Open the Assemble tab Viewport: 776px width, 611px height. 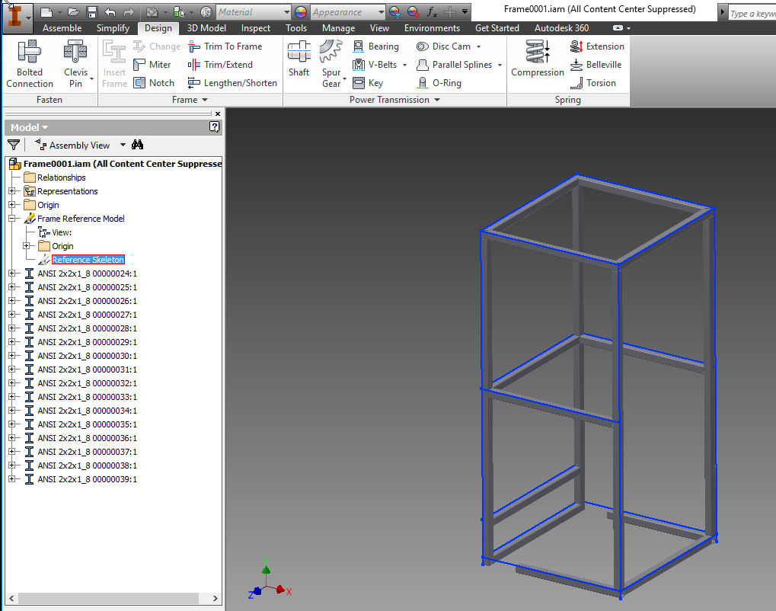click(x=62, y=27)
